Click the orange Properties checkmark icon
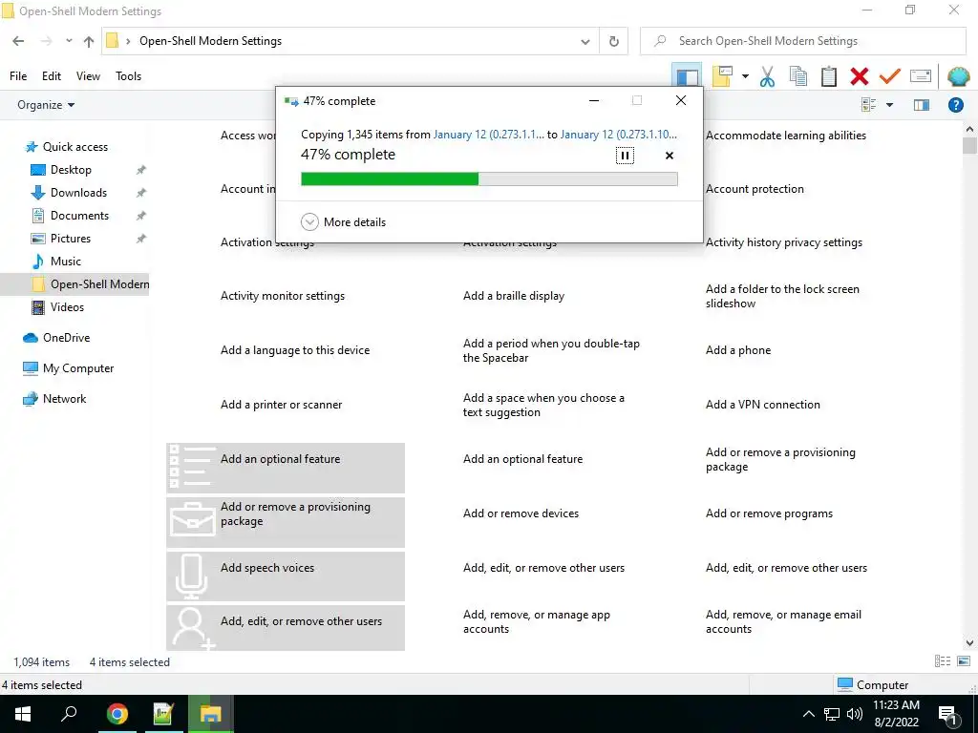 point(889,76)
